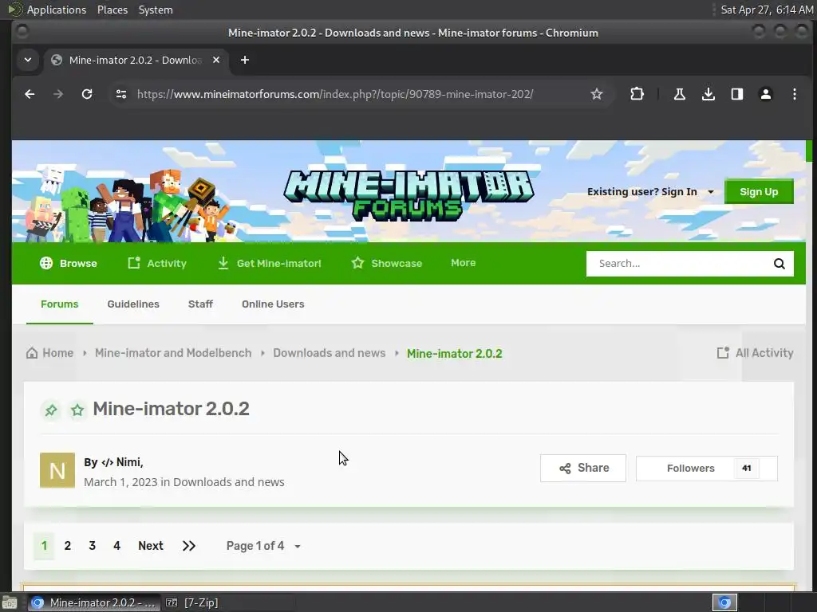The image size is (817, 612).
Task: Open the Browse menu
Action: point(69,263)
